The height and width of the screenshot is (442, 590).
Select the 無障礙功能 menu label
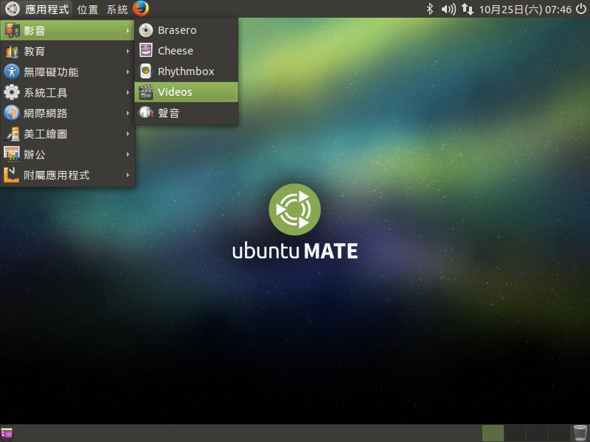tap(51, 71)
